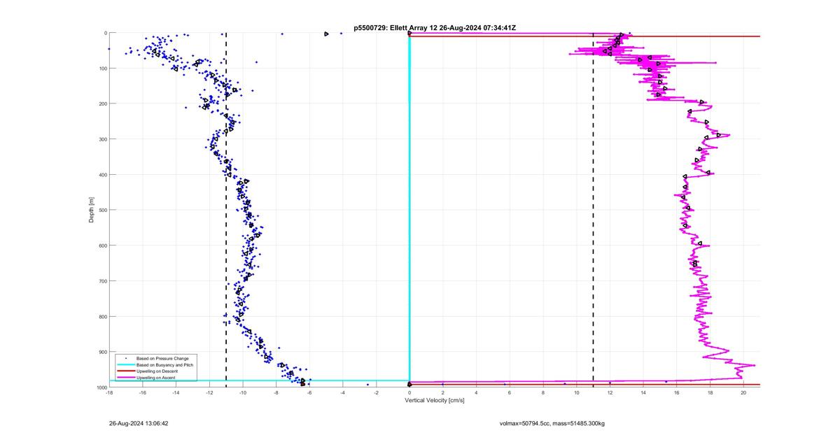Click velocity axis tick label '14'

tap(643, 393)
